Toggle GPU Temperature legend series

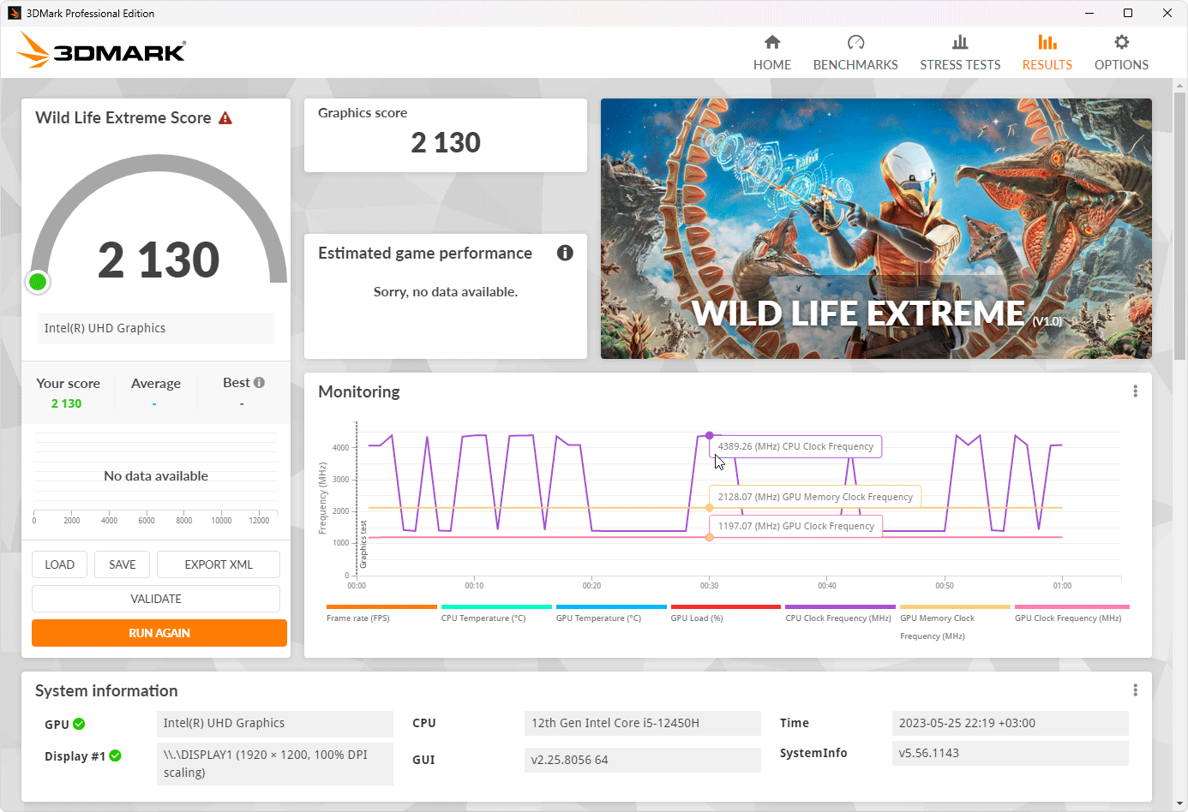tap(611, 612)
